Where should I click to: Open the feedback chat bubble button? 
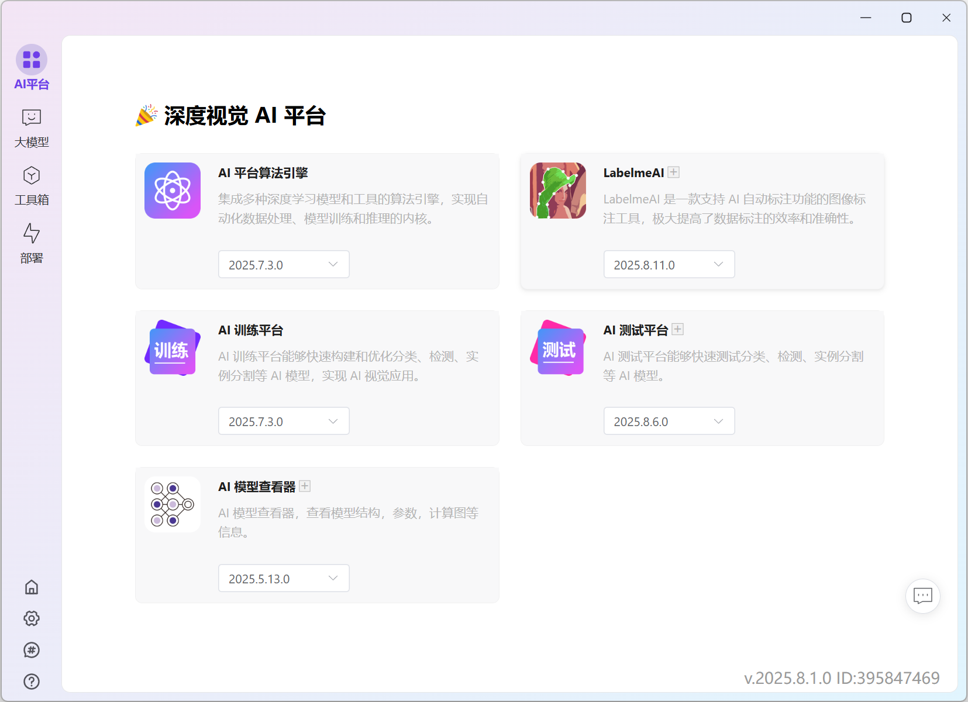922,596
